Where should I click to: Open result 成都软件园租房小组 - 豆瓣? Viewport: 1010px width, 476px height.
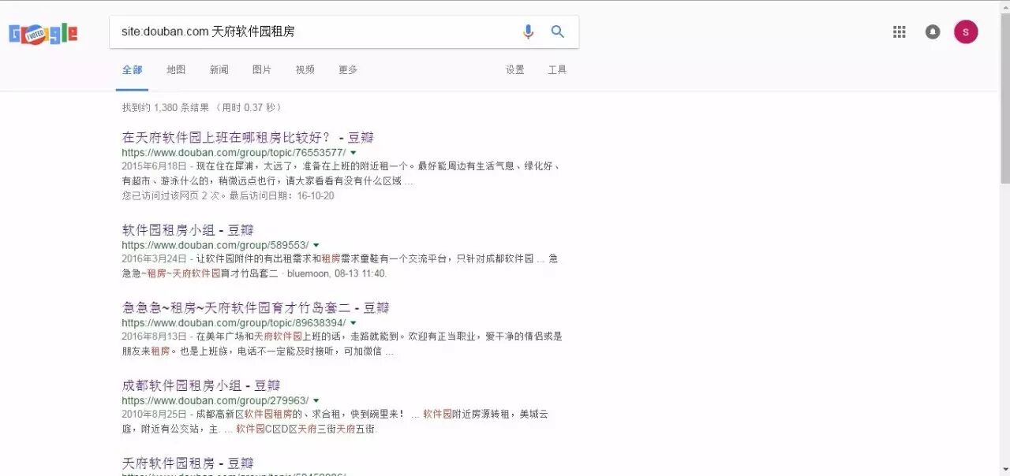pos(201,385)
